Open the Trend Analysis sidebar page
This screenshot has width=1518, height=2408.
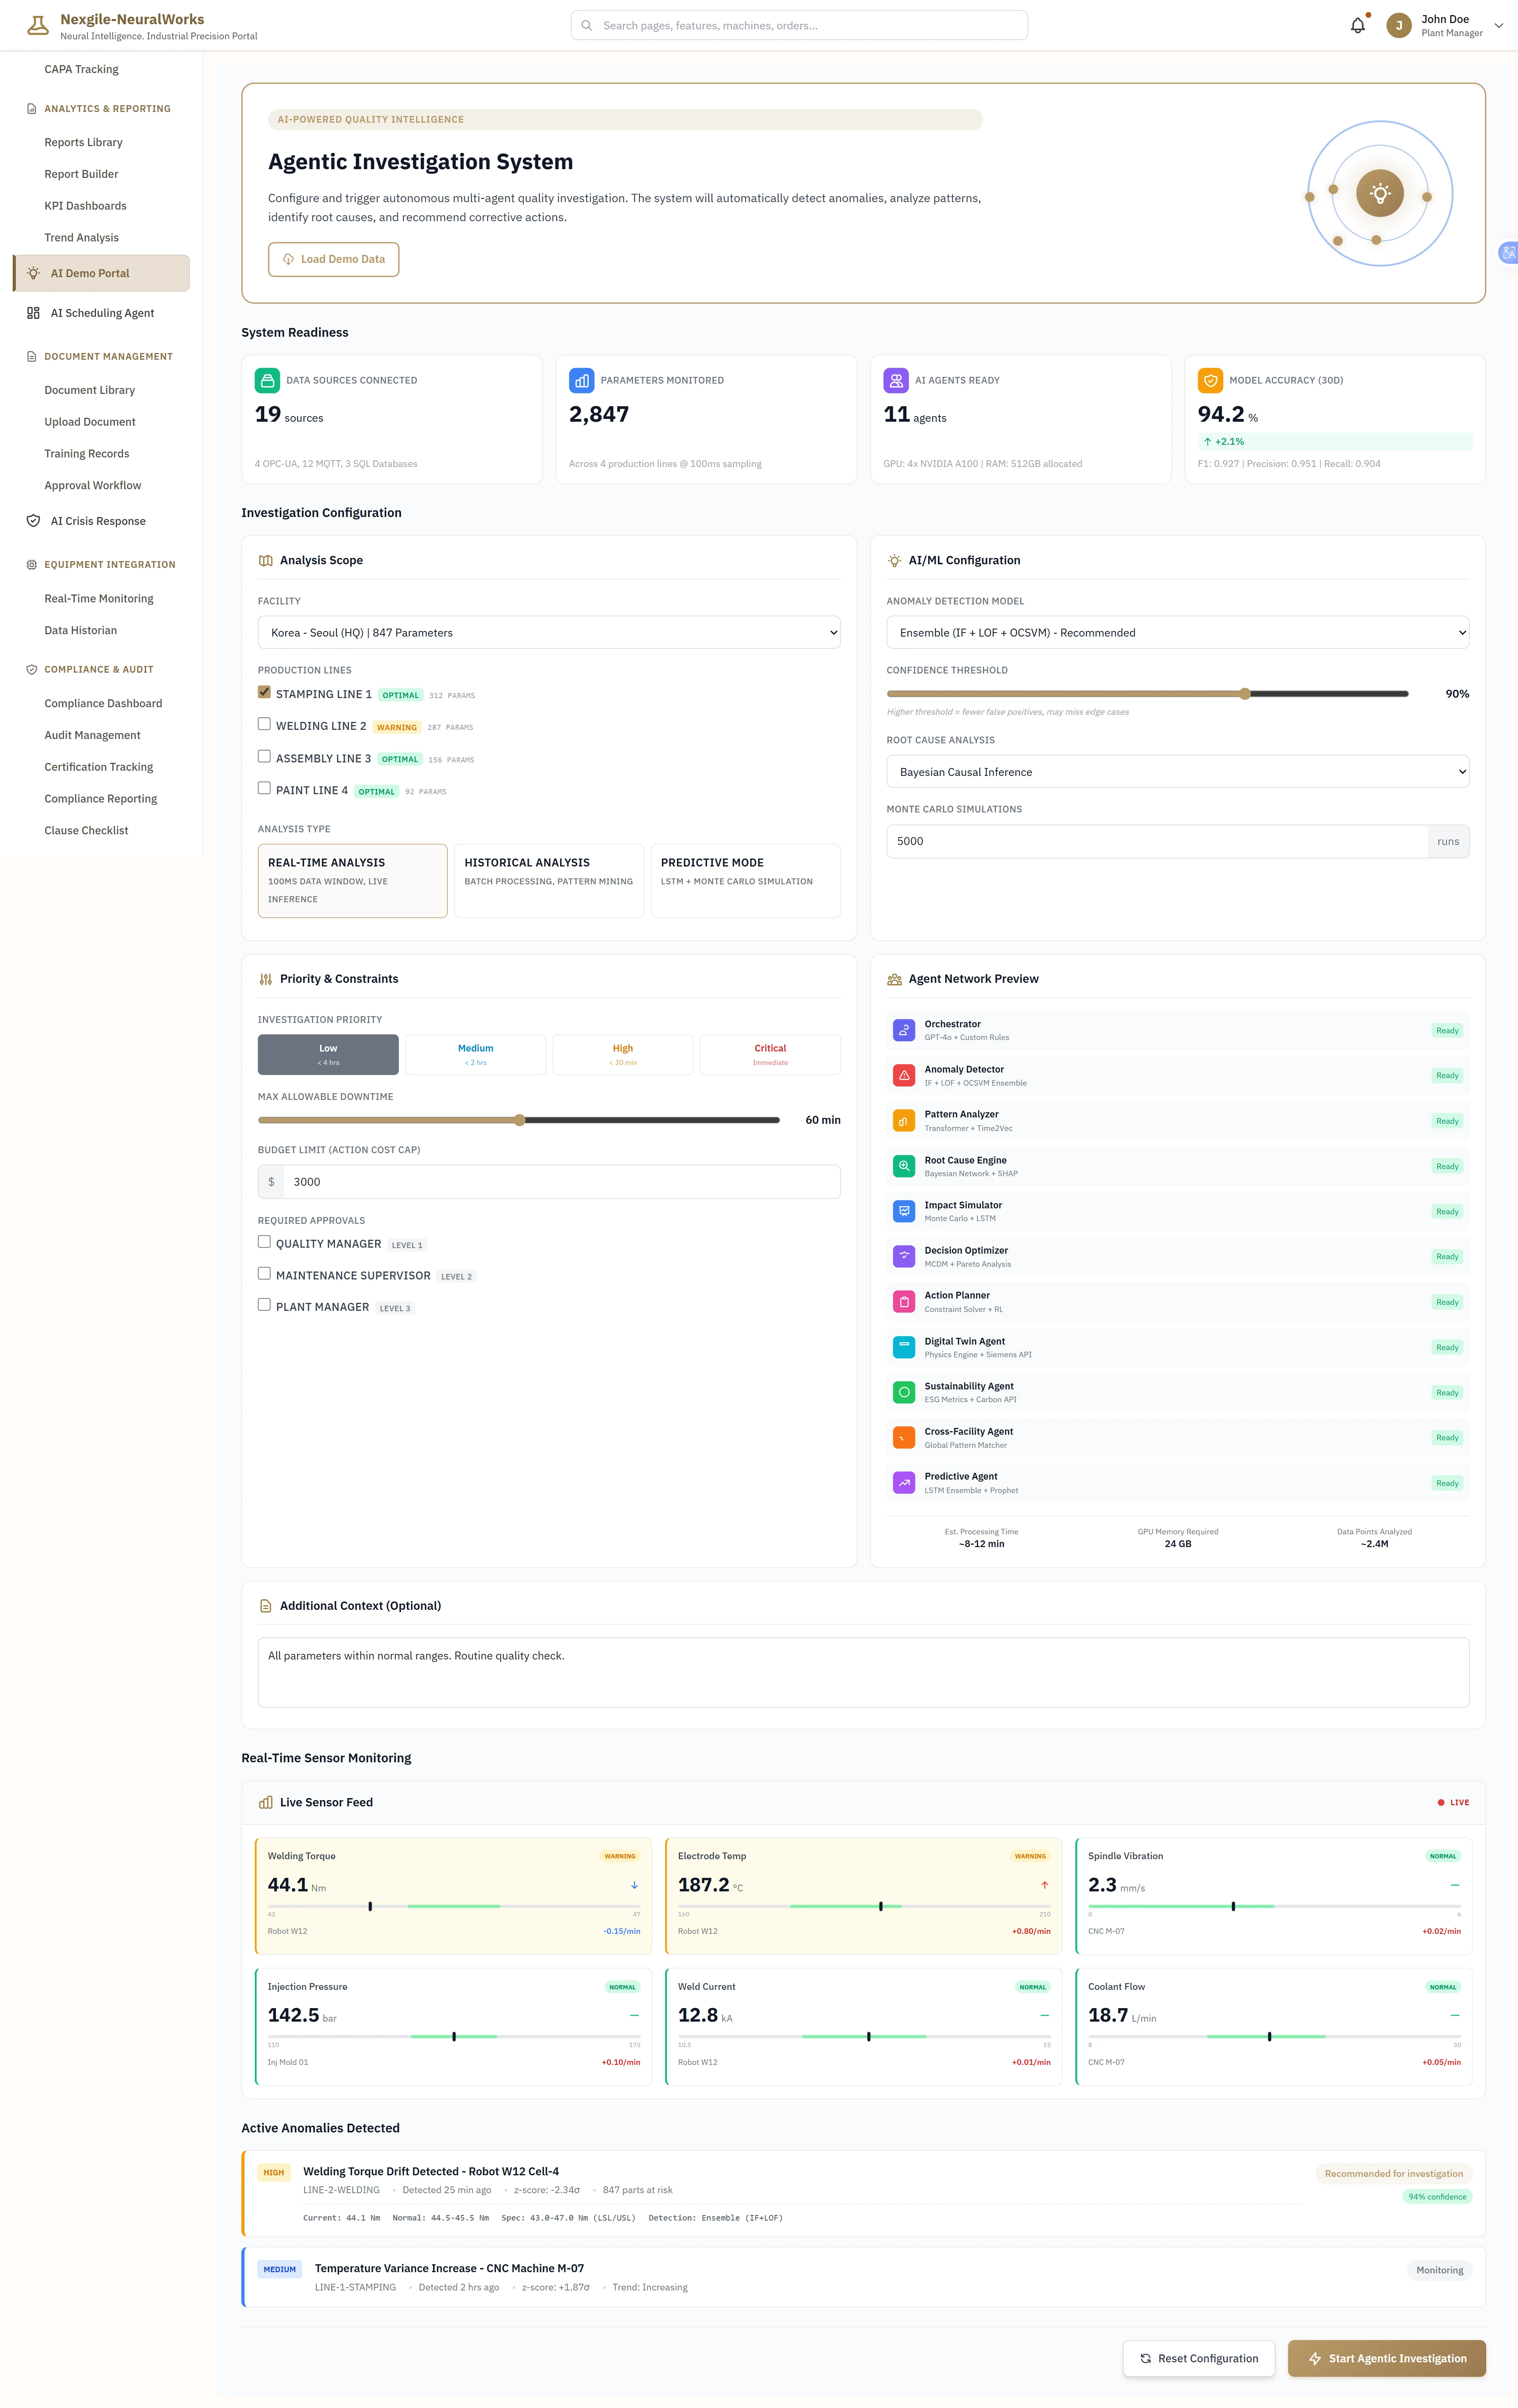(82, 237)
